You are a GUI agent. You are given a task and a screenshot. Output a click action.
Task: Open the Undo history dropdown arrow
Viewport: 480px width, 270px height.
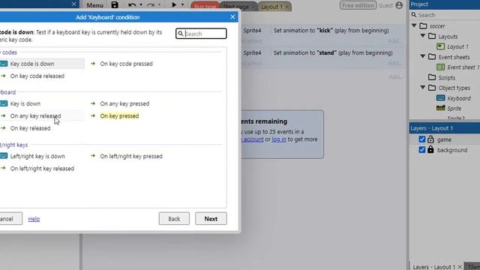point(141,5)
